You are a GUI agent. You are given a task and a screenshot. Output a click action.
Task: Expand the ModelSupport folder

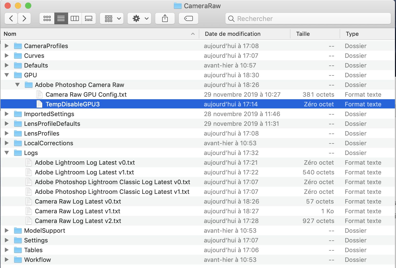[x=7, y=230]
